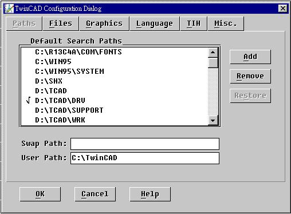Choose the D:\TCAD path row

(115, 91)
